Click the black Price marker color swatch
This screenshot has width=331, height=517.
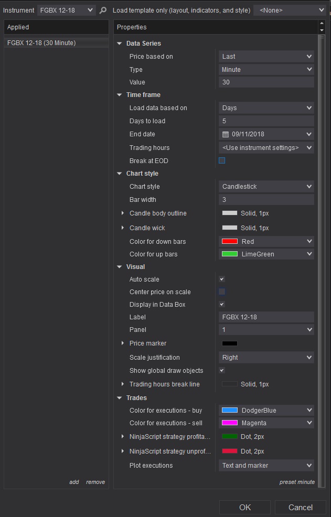click(x=230, y=343)
